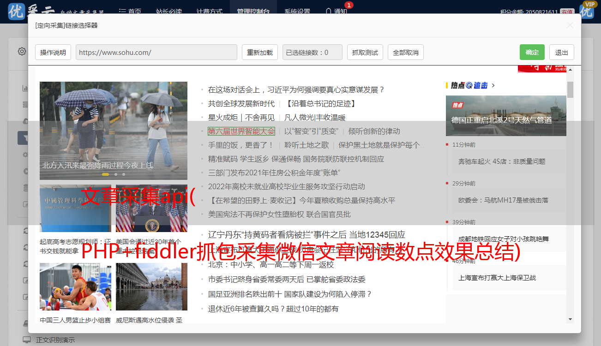Close the 链接选择器 dialog with X

coord(570,25)
